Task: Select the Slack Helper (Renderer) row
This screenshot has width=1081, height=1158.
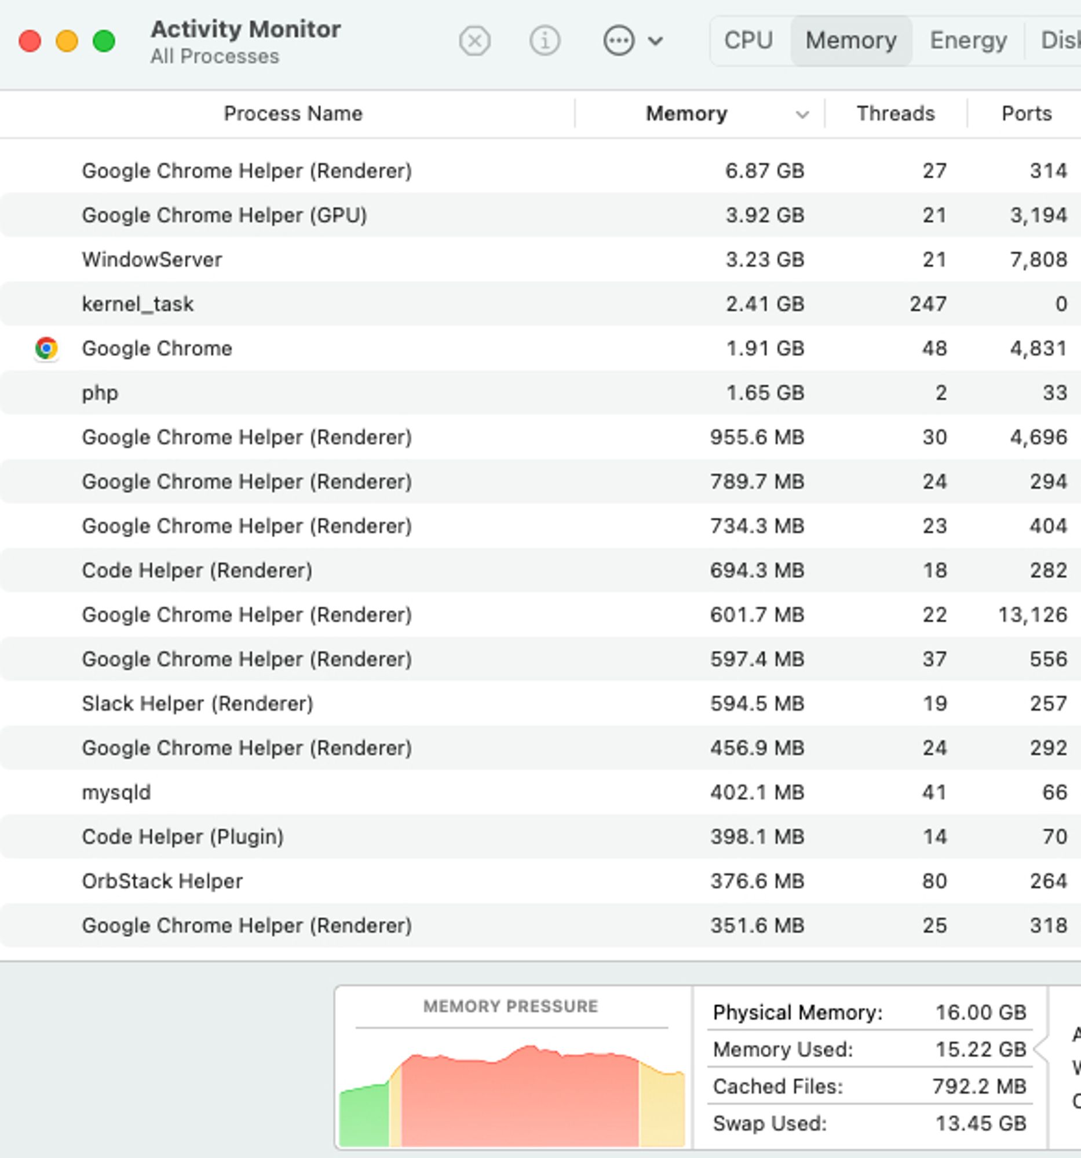Action: (x=540, y=703)
